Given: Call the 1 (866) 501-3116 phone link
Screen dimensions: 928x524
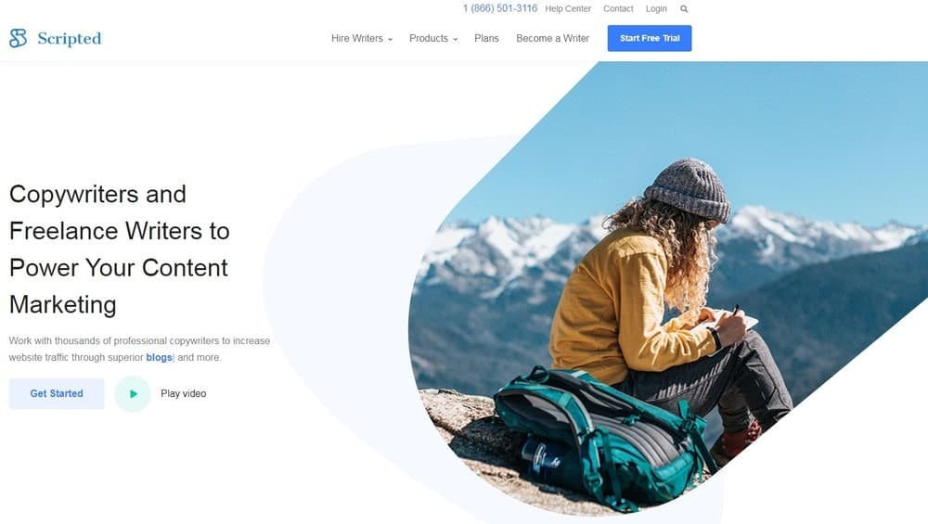Looking at the screenshot, I should [x=500, y=8].
